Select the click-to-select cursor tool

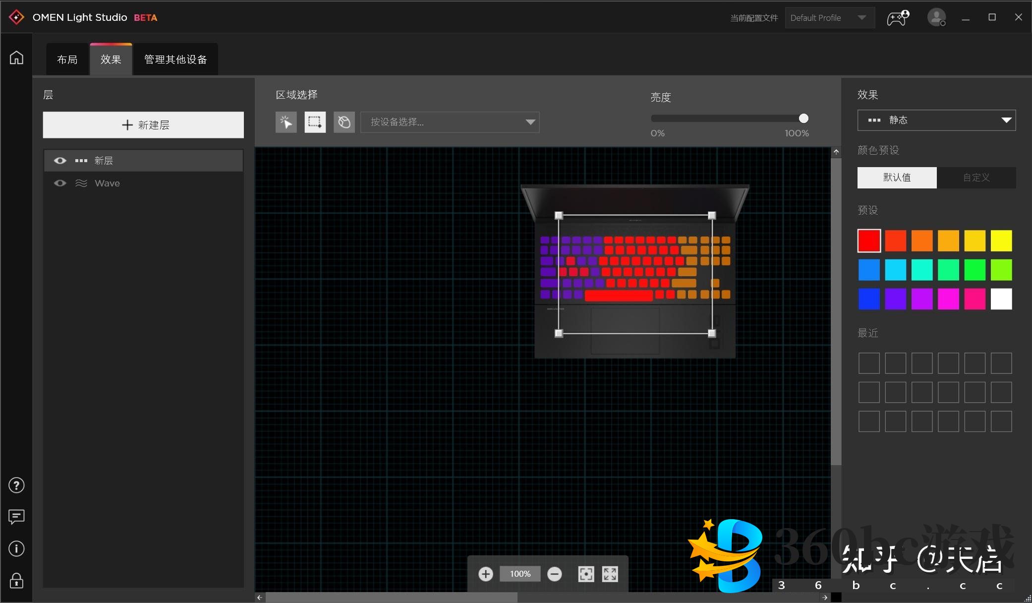pyautogui.click(x=286, y=122)
